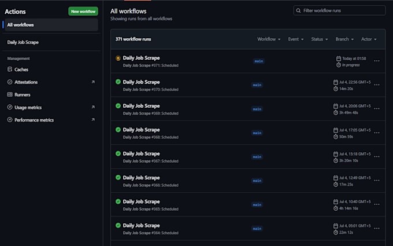Expand the Actor filter dropdown
Viewport: 393px width, 246px height.
click(x=369, y=39)
